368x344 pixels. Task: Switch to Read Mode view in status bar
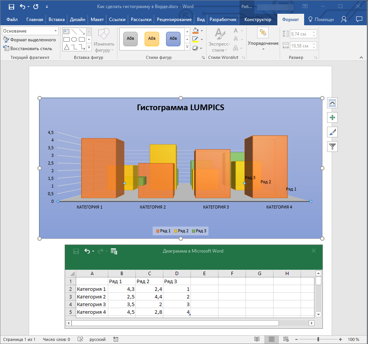257,339
